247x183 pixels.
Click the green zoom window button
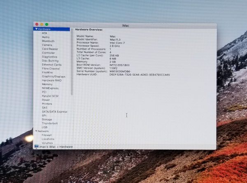click(x=47, y=25)
